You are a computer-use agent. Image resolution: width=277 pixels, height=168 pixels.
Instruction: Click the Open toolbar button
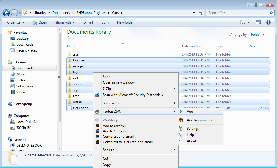click(40, 22)
